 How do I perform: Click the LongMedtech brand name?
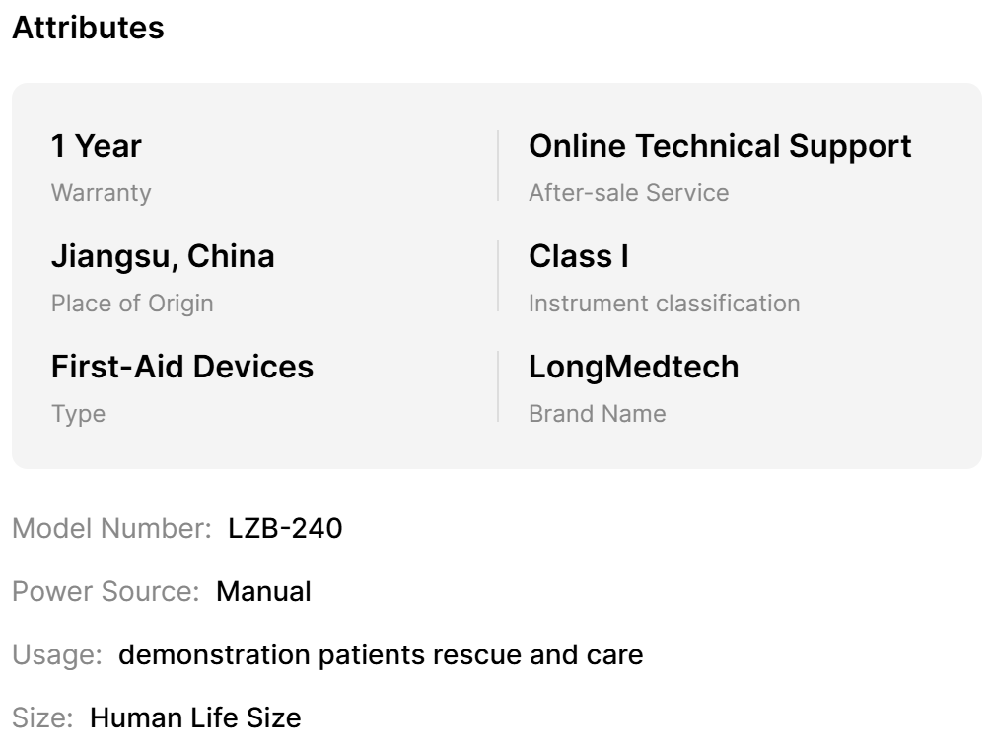633,368
